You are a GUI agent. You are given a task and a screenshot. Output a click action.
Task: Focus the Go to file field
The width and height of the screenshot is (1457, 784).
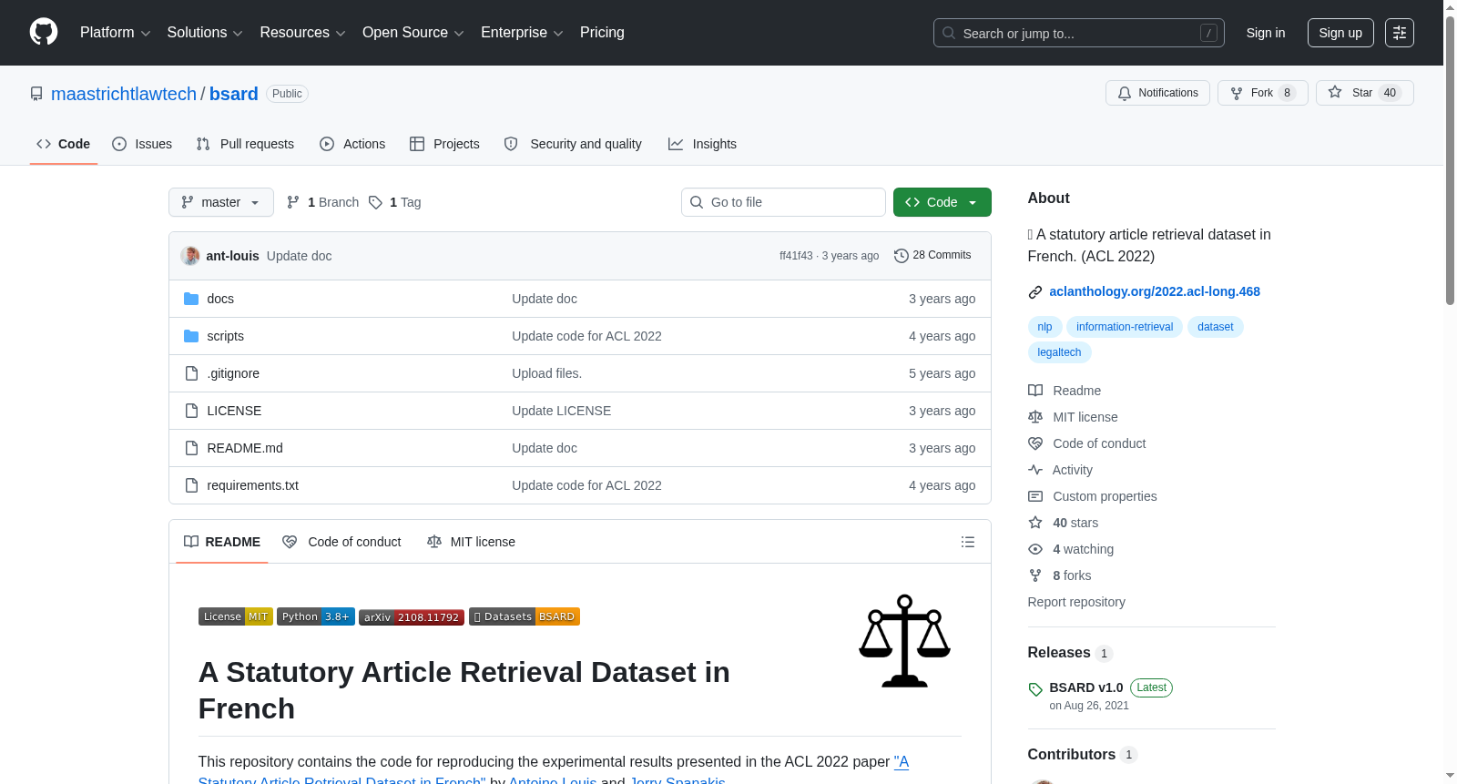[x=783, y=202]
